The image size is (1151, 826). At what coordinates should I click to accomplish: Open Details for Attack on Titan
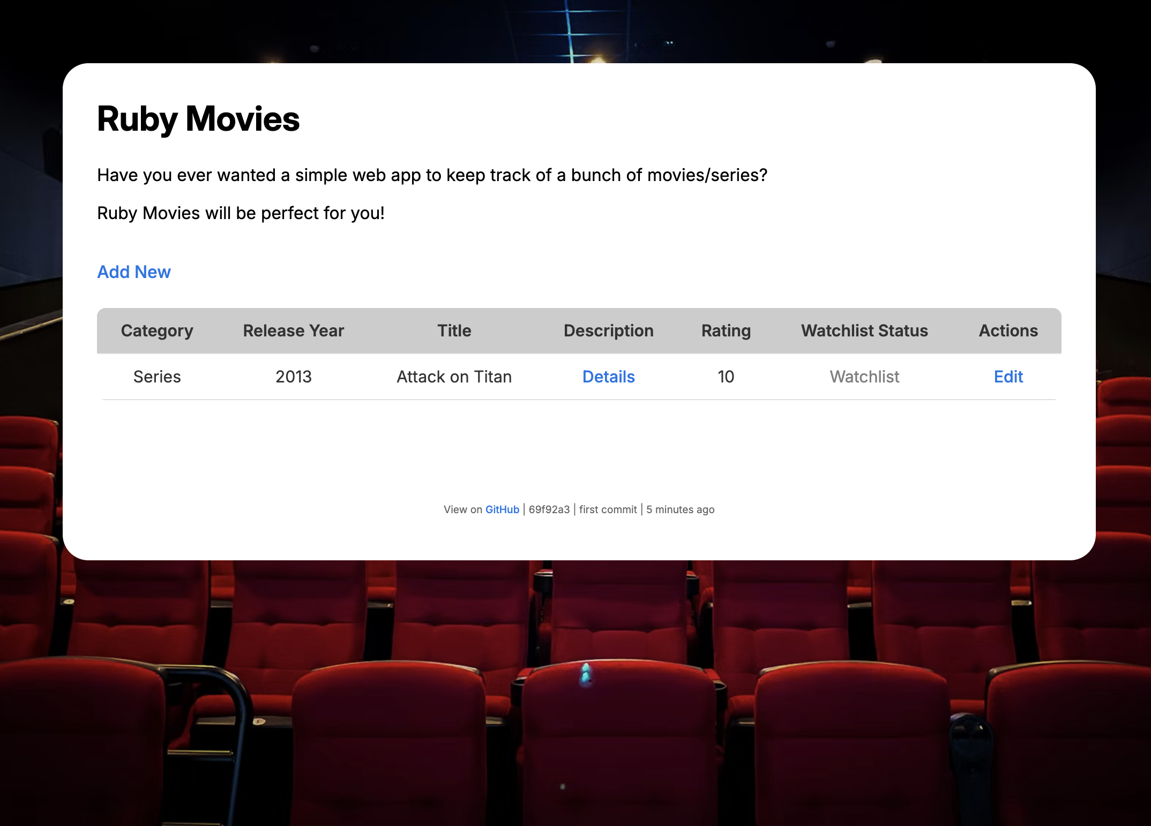tap(608, 377)
